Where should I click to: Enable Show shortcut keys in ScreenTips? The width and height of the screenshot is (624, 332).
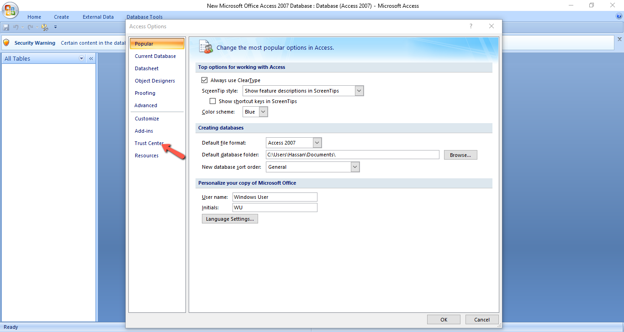(212, 101)
